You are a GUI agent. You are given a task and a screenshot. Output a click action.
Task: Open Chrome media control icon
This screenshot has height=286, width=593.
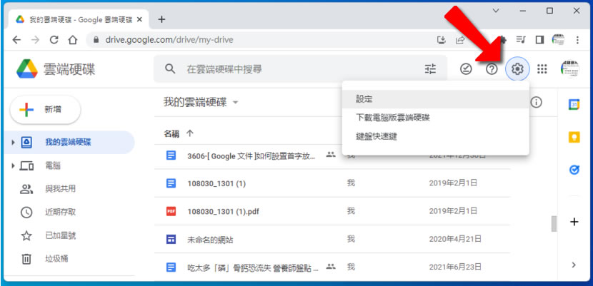click(x=521, y=40)
